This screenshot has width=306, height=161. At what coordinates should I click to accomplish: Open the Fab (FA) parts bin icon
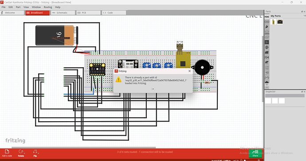click(267, 57)
